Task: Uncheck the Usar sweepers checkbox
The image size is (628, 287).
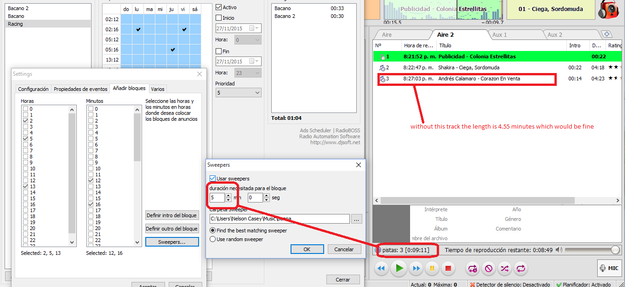Action: pyautogui.click(x=212, y=179)
